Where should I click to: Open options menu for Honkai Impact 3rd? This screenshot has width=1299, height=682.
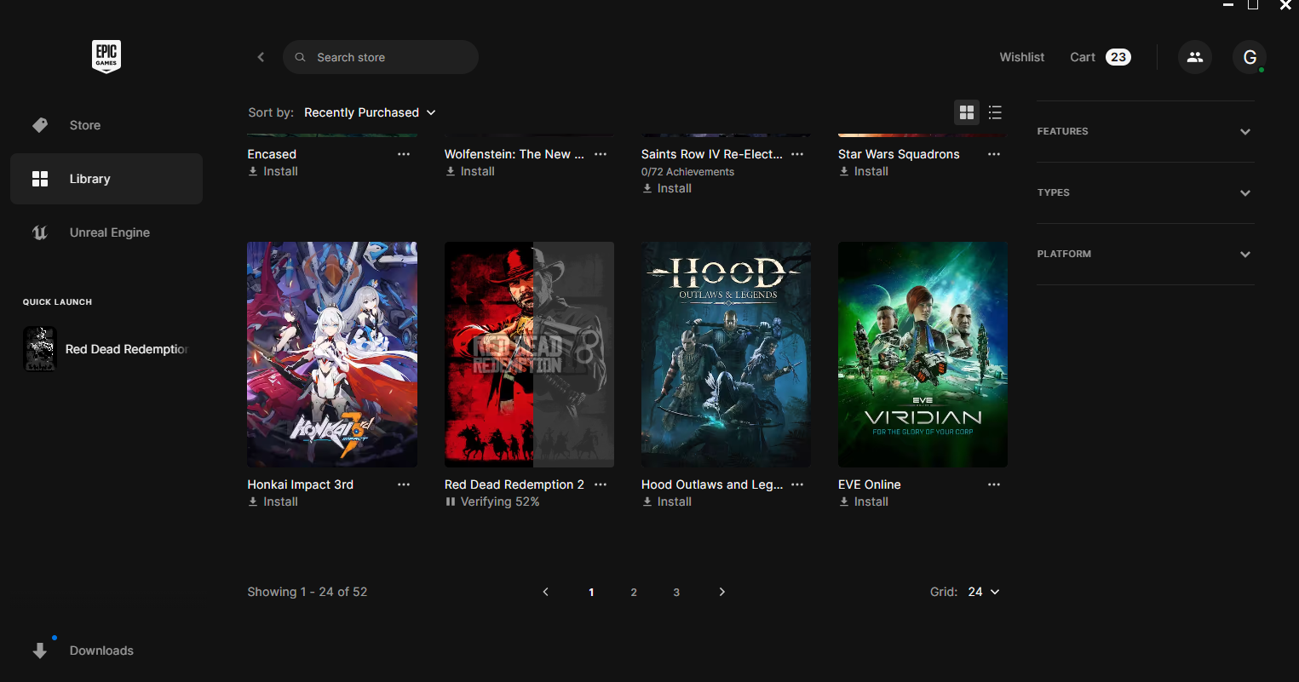pos(404,484)
